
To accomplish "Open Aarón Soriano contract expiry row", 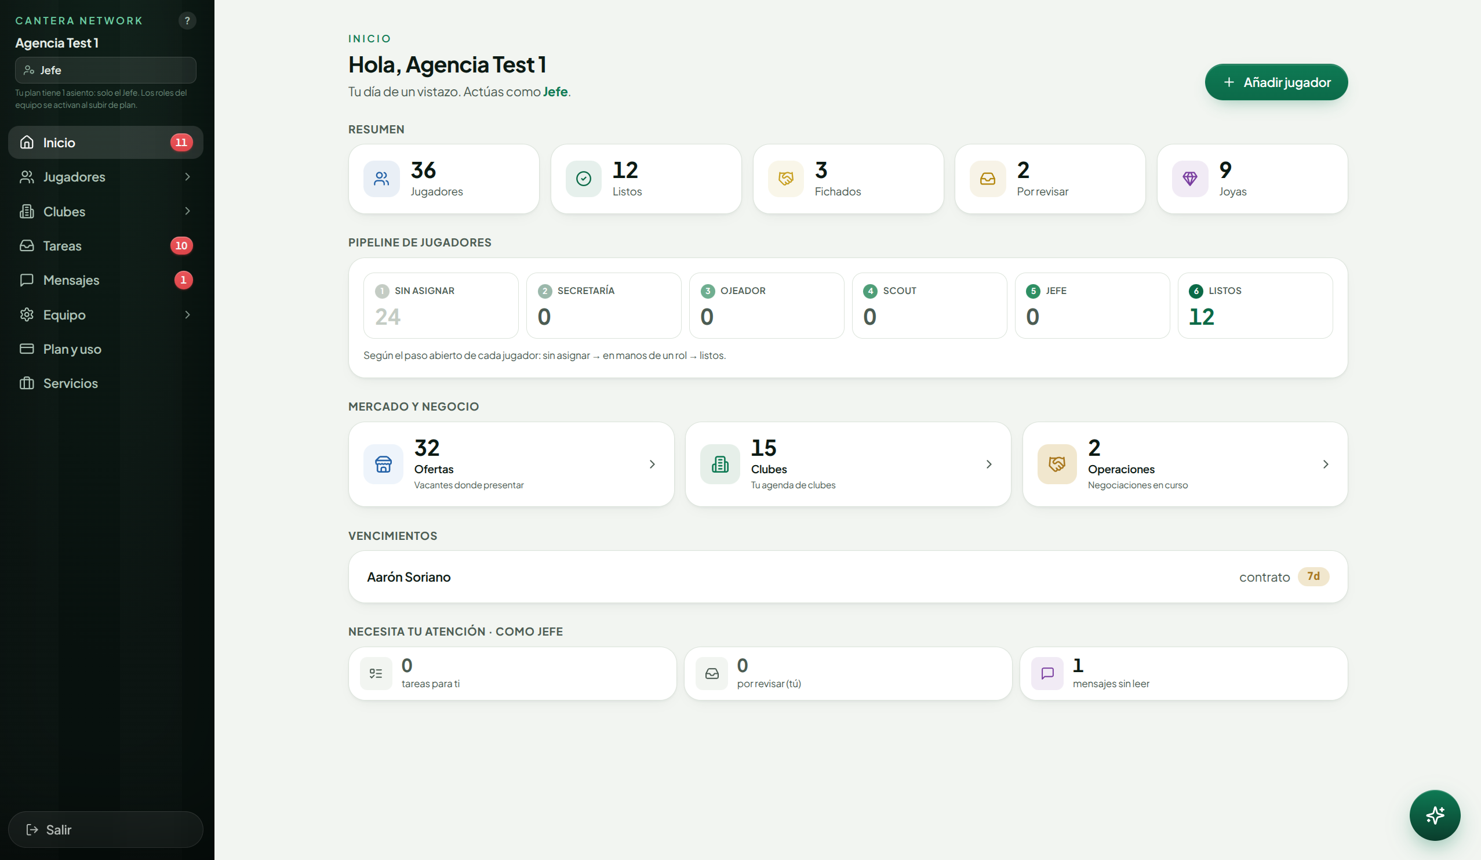I will pyautogui.click(x=847, y=576).
